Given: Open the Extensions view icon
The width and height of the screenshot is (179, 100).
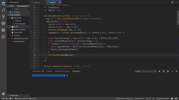Looking at the screenshot, I should pos(3,30).
